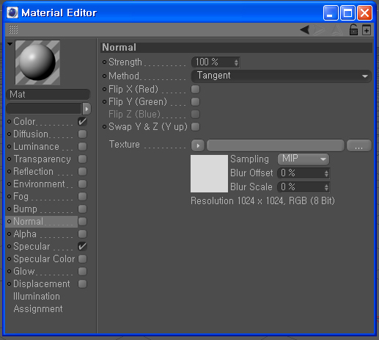Click the back navigation arrow icon
This screenshot has width=379, height=340.
305,30
